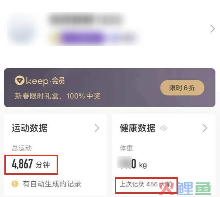Select the 4,867 分钟 total exercise value
The height and width of the screenshot is (197, 220).
(x=31, y=164)
